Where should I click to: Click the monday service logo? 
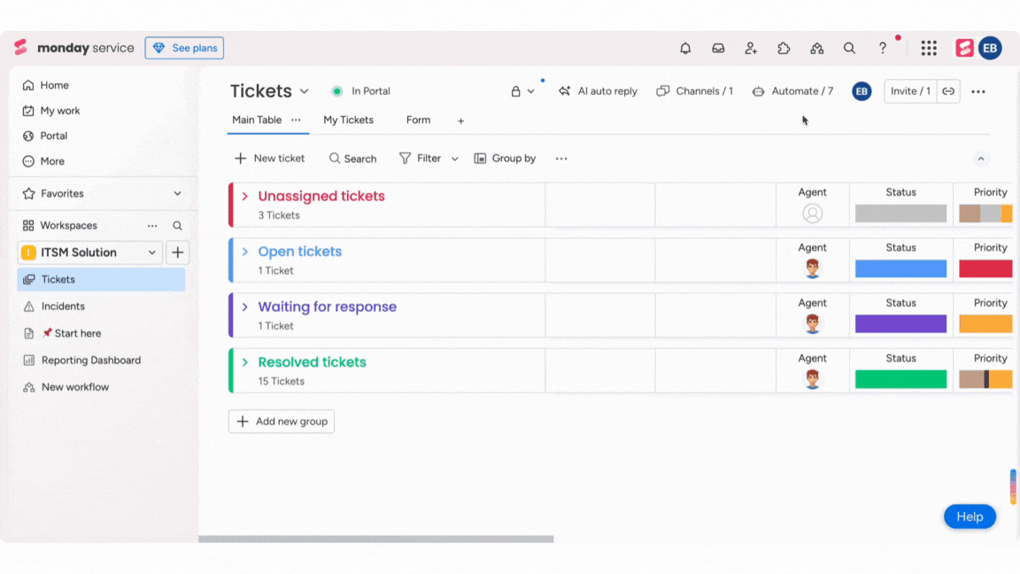[73, 48]
